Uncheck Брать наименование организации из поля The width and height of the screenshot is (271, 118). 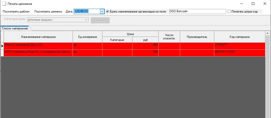tap(108, 12)
